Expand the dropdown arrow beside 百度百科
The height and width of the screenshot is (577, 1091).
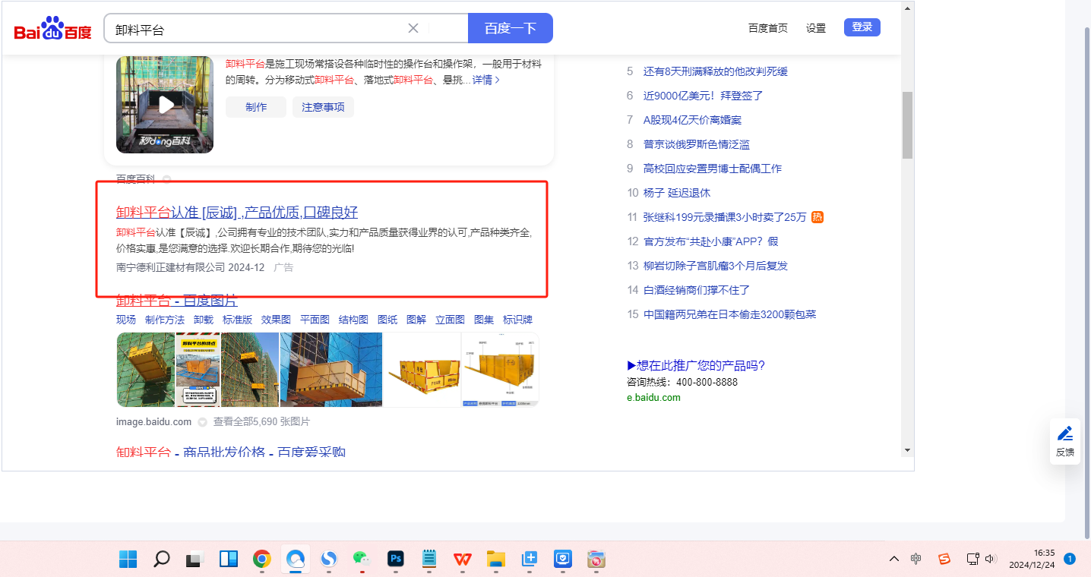coord(167,179)
